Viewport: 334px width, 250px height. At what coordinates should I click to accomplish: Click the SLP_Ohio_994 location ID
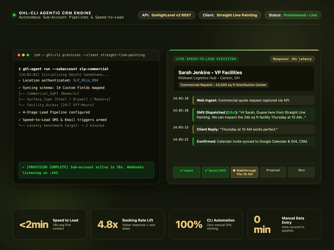86,80
